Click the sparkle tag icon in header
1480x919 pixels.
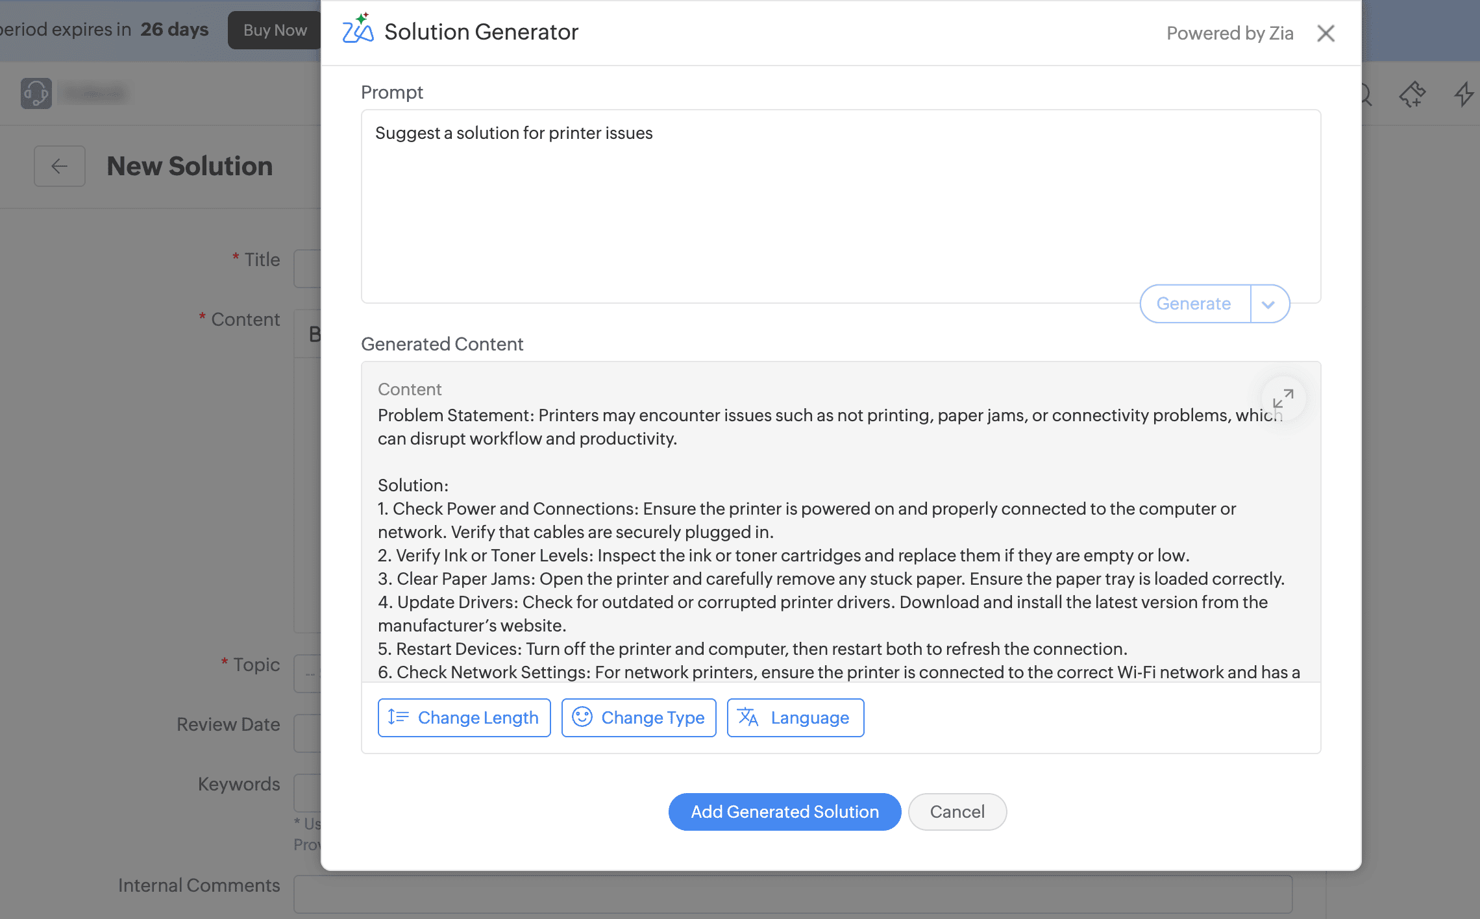coord(1412,94)
